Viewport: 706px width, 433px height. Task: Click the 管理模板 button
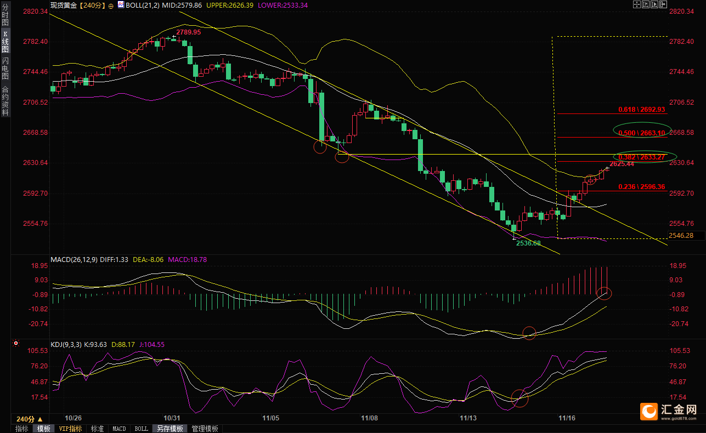[x=205, y=429]
